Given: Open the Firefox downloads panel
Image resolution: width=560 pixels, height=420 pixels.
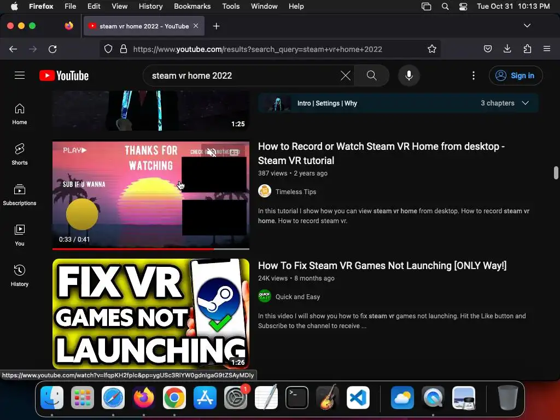Looking at the screenshot, I should [507, 49].
